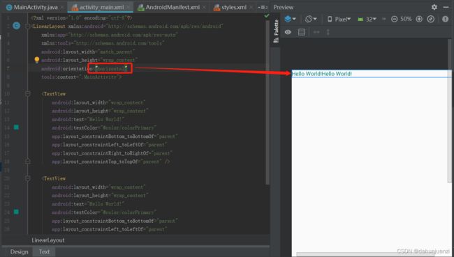Show warnings and errors indicator icon

(445, 19)
